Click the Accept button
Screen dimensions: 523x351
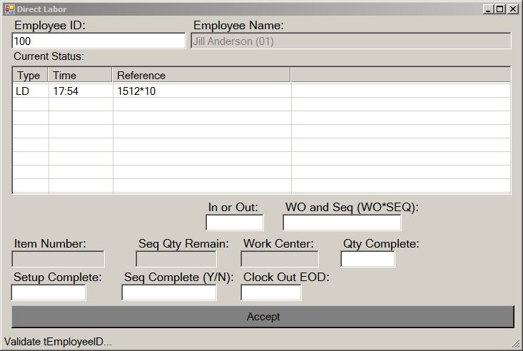(x=263, y=317)
